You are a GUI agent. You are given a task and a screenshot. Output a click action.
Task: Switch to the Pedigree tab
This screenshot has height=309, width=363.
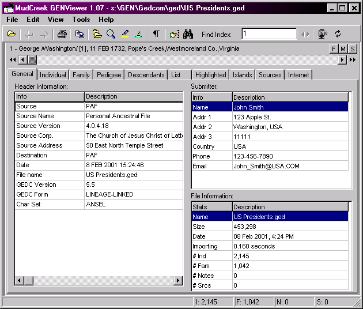pos(109,75)
